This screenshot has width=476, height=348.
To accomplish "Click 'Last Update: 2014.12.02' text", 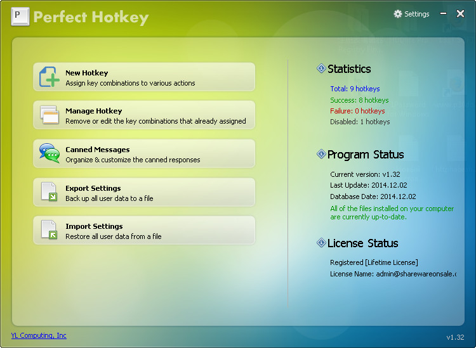I will pos(369,185).
